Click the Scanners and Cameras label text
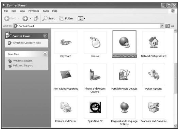This screenshot has width=178, height=129. [153, 121]
